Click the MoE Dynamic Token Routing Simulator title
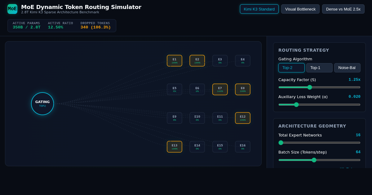372x195 pixels. [81, 7]
